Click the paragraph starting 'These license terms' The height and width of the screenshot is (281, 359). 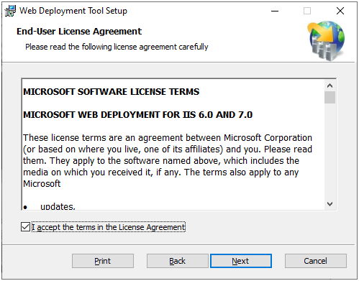[168, 161]
